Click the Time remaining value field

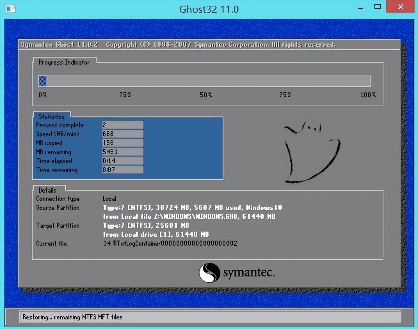pyautogui.click(x=123, y=170)
